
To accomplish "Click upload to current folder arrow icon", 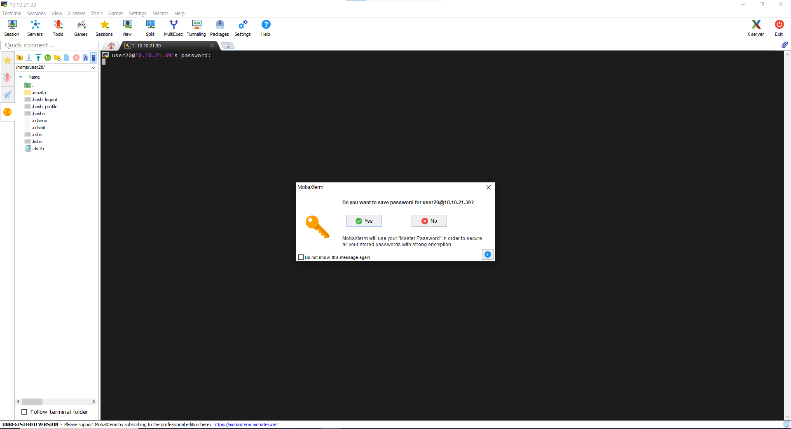I will tap(38, 58).
